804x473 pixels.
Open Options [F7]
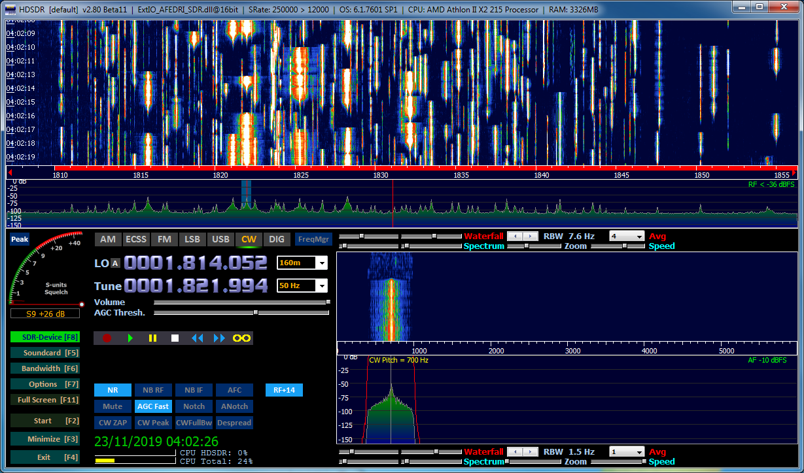pyautogui.click(x=44, y=384)
